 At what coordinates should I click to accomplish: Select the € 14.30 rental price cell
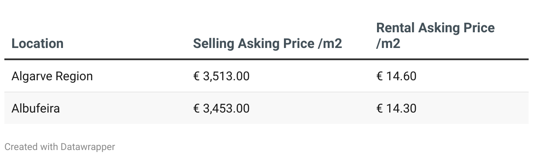click(x=396, y=108)
